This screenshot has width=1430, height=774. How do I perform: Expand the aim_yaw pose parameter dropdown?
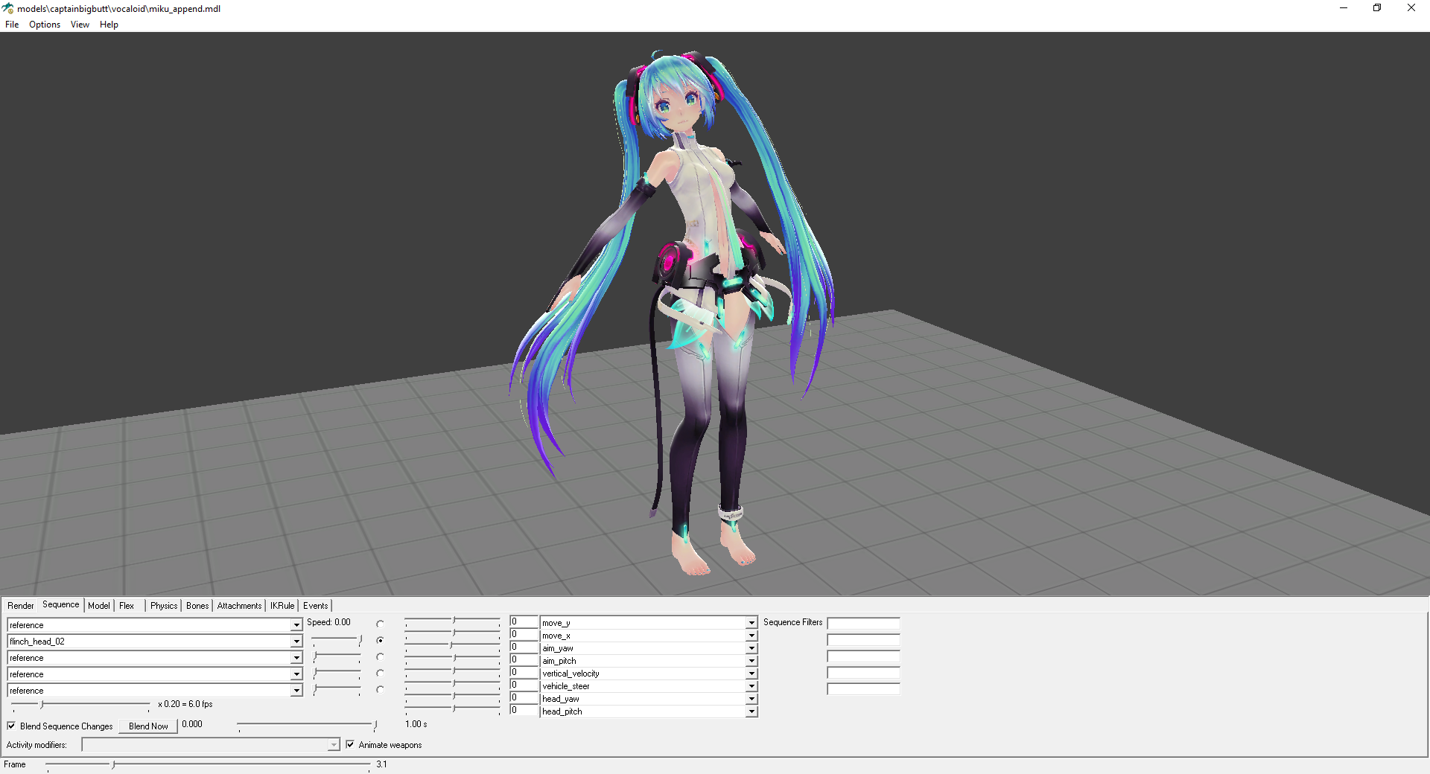(x=751, y=648)
